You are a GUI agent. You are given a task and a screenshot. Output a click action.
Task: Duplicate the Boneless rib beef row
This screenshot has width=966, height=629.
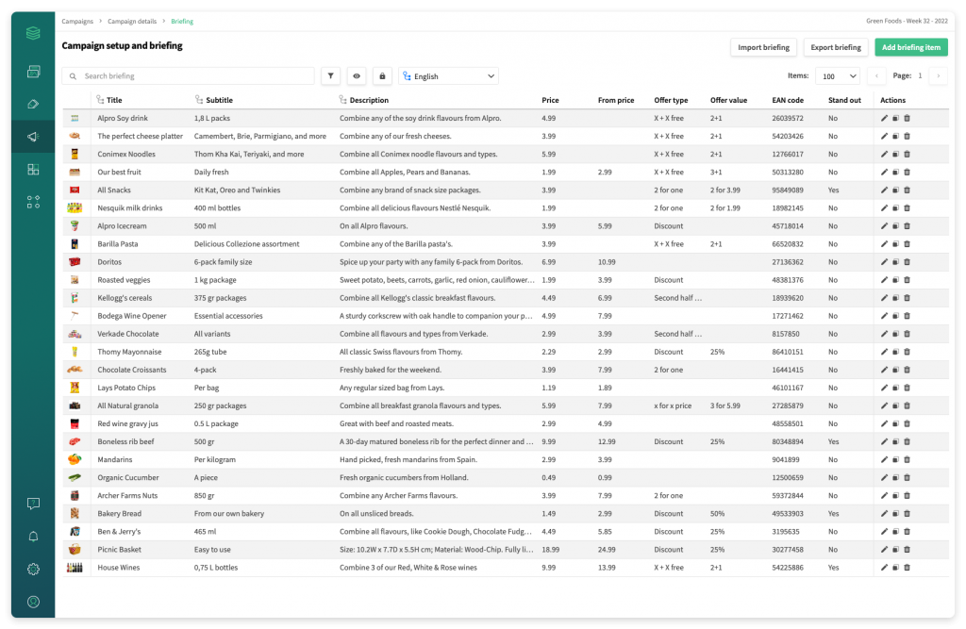896,441
